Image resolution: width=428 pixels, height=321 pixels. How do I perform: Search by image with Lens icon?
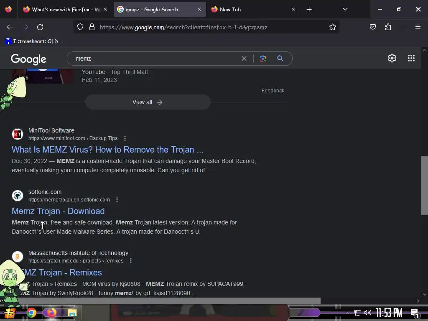(x=263, y=59)
